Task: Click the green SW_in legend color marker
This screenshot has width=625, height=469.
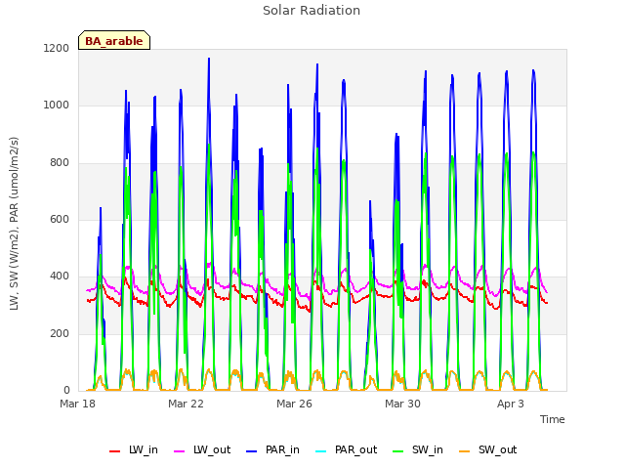Action: click(x=397, y=451)
